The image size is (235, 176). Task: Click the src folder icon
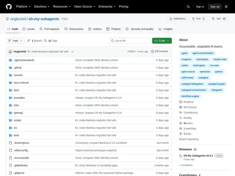tap(10, 128)
